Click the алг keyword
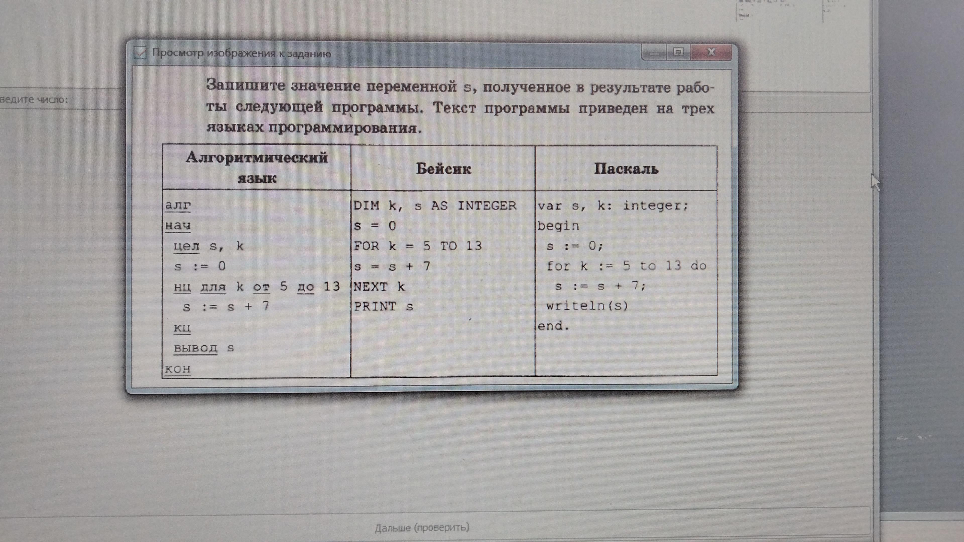The width and height of the screenshot is (964, 542). click(x=178, y=205)
